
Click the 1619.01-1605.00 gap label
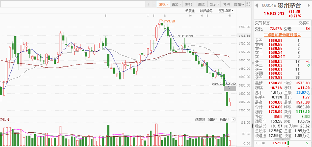point(224,84)
